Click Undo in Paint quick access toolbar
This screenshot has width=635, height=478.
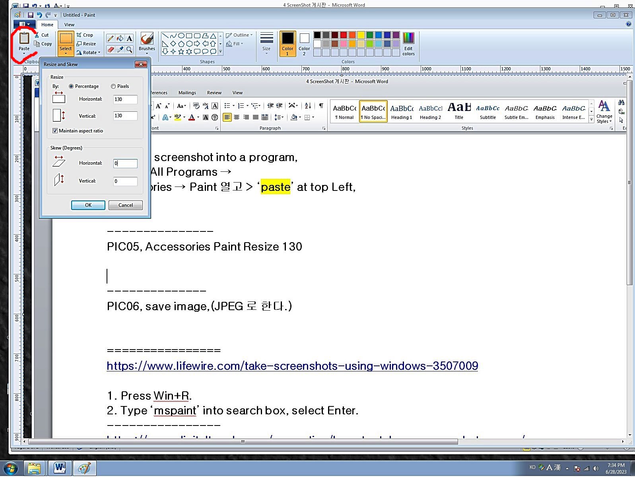(39, 15)
